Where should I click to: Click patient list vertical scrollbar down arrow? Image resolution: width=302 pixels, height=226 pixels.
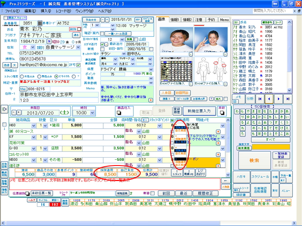tap(289, 90)
